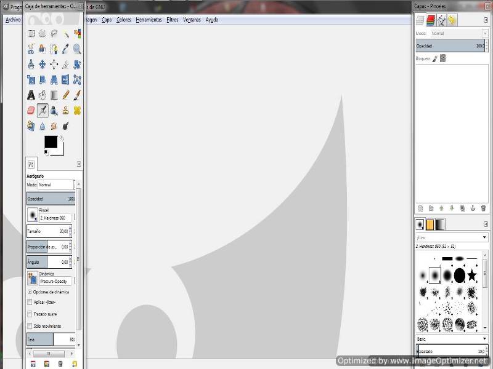
Task: Select the Clone stamp tool
Action: 66,111
